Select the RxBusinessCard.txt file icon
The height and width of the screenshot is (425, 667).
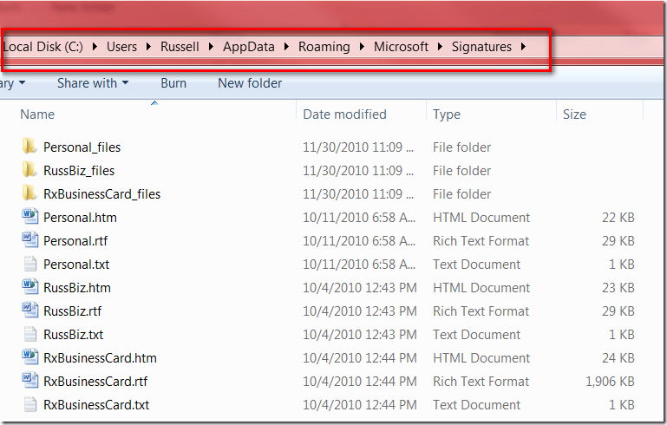coord(29,404)
